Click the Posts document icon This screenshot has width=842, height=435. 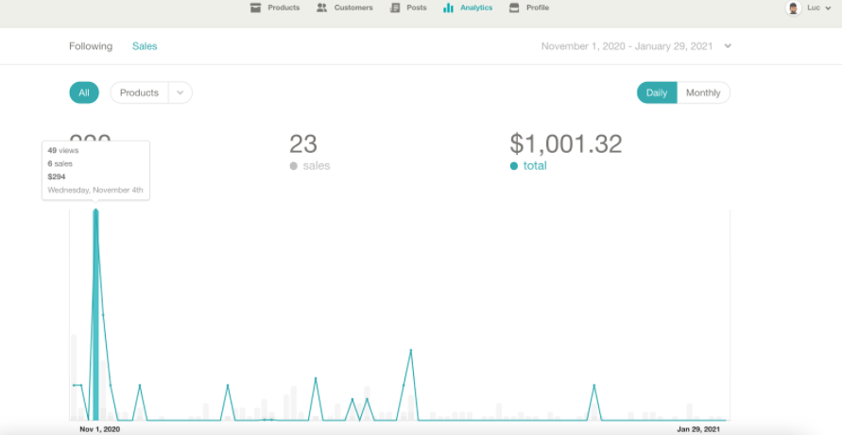pyautogui.click(x=395, y=8)
